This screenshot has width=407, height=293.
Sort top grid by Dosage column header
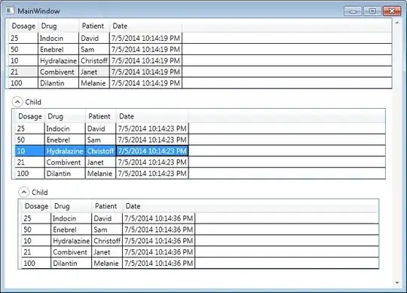pyautogui.click(x=23, y=26)
